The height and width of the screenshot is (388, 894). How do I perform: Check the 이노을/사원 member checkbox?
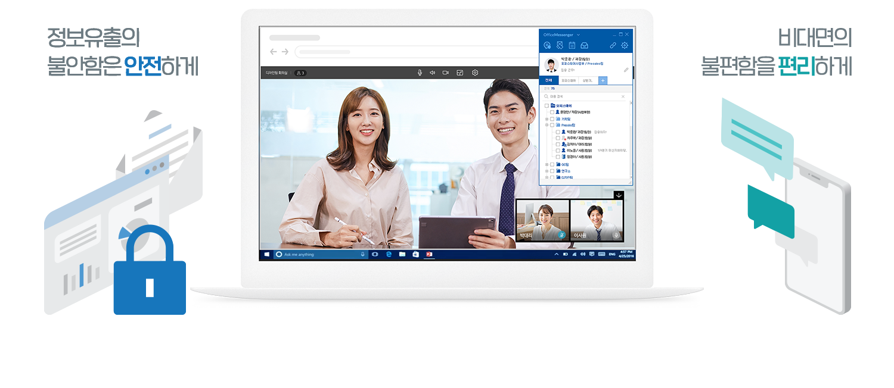coord(558,151)
